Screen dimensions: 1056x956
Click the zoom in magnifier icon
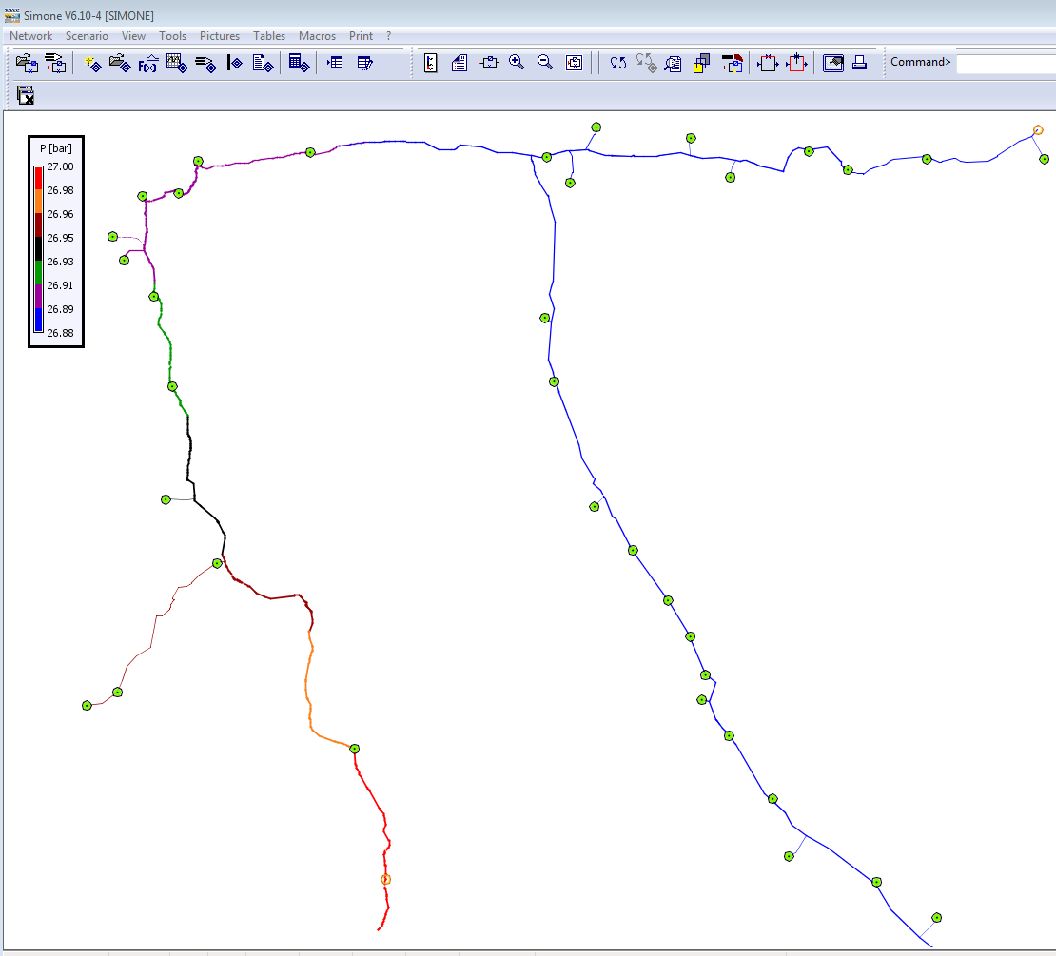click(x=517, y=63)
